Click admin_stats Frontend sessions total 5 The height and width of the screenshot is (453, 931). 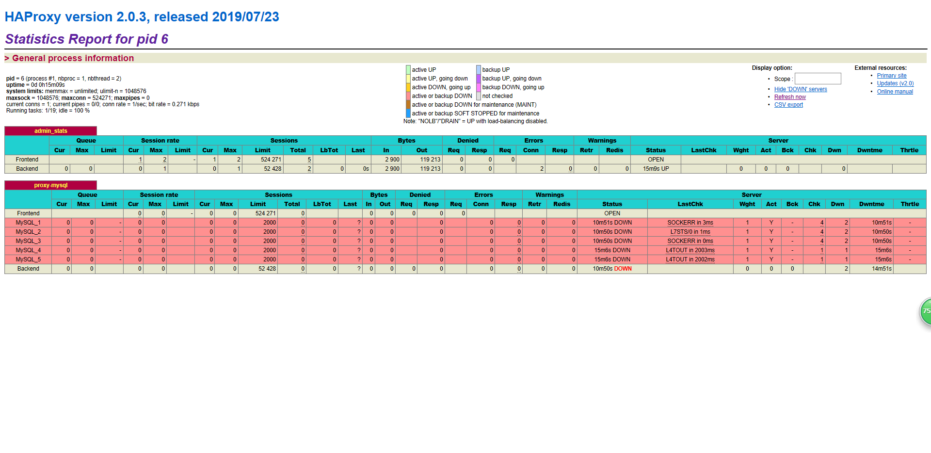[x=309, y=160]
